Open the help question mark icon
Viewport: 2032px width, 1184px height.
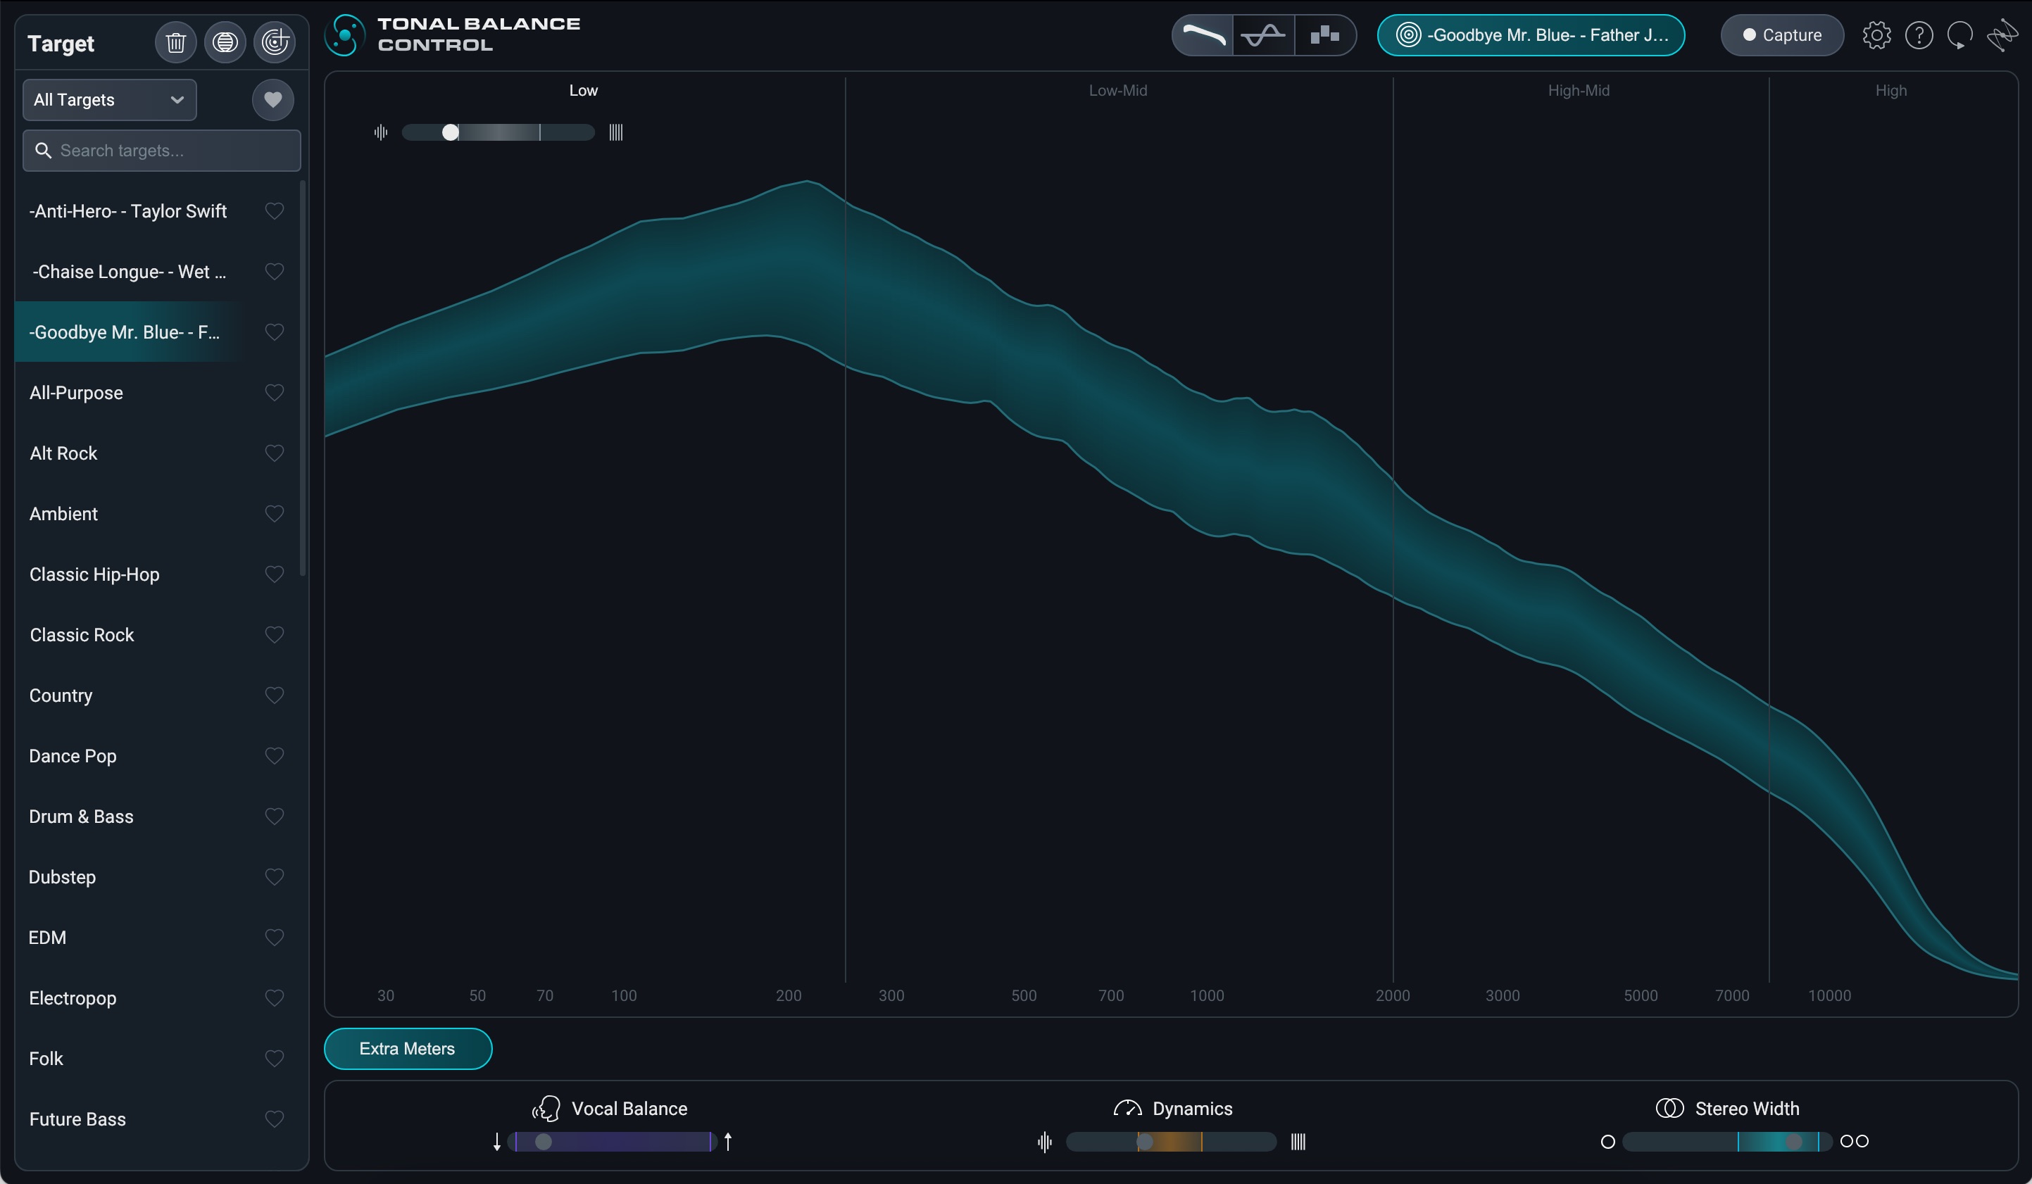(1919, 35)
